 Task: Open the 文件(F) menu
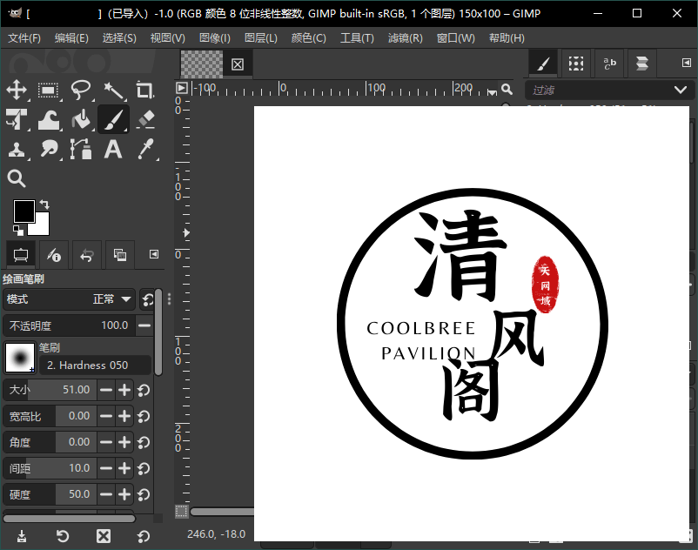point(24,38)
